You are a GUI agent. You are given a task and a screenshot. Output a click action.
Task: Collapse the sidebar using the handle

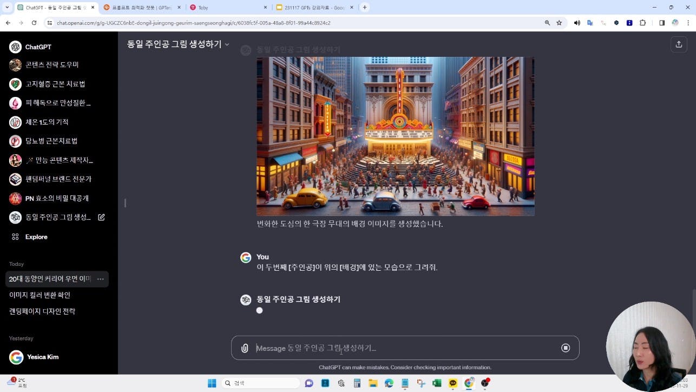125,203
